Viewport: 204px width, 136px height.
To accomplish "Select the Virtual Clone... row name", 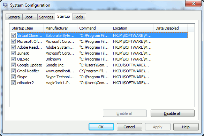I will click(30, 35).
